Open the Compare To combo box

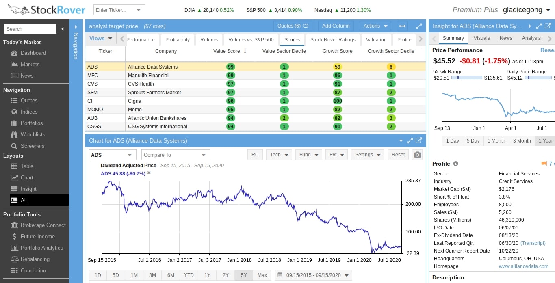point(176,155)
